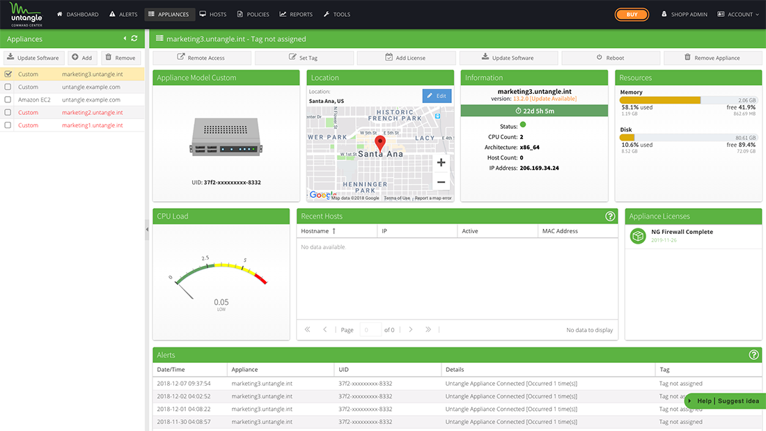Image resolution: width=766 pixels, height=431 pixels.
Task: Select the marketing2.untangle.int appliance row
Action: [72, 112]
